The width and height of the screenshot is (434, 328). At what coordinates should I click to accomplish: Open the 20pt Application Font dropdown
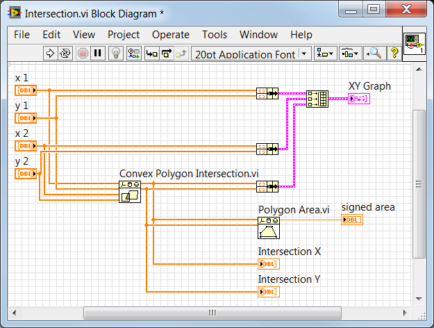(251, 54)
